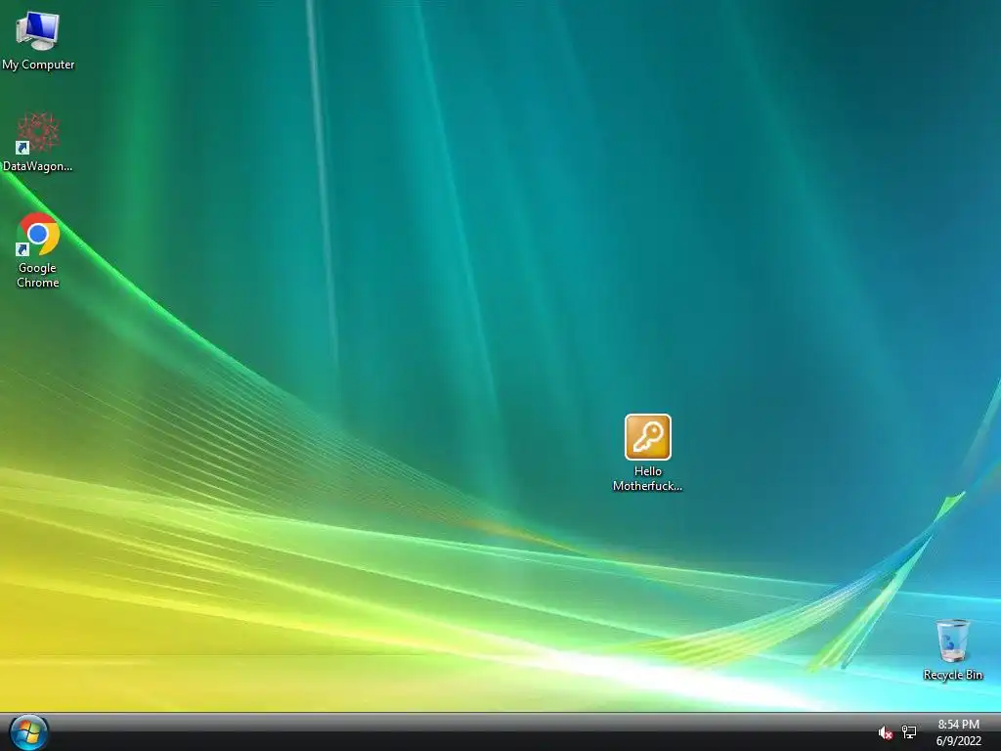Select the 'DataWagon...' label text
Image resolution: width=1001 pixels, height=751 pixels.
click(38, 166)
